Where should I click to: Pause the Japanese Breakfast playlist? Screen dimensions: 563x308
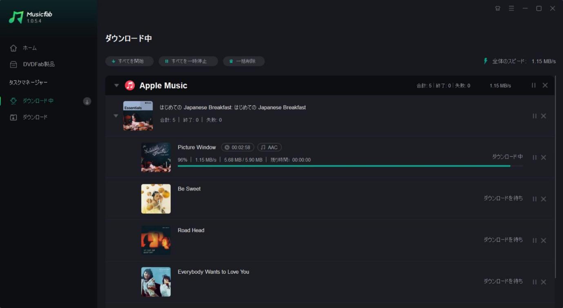click(534, 116)
